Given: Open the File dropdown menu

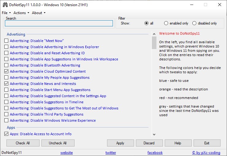Looking at the screenshot, I should [x=6, y=13].
